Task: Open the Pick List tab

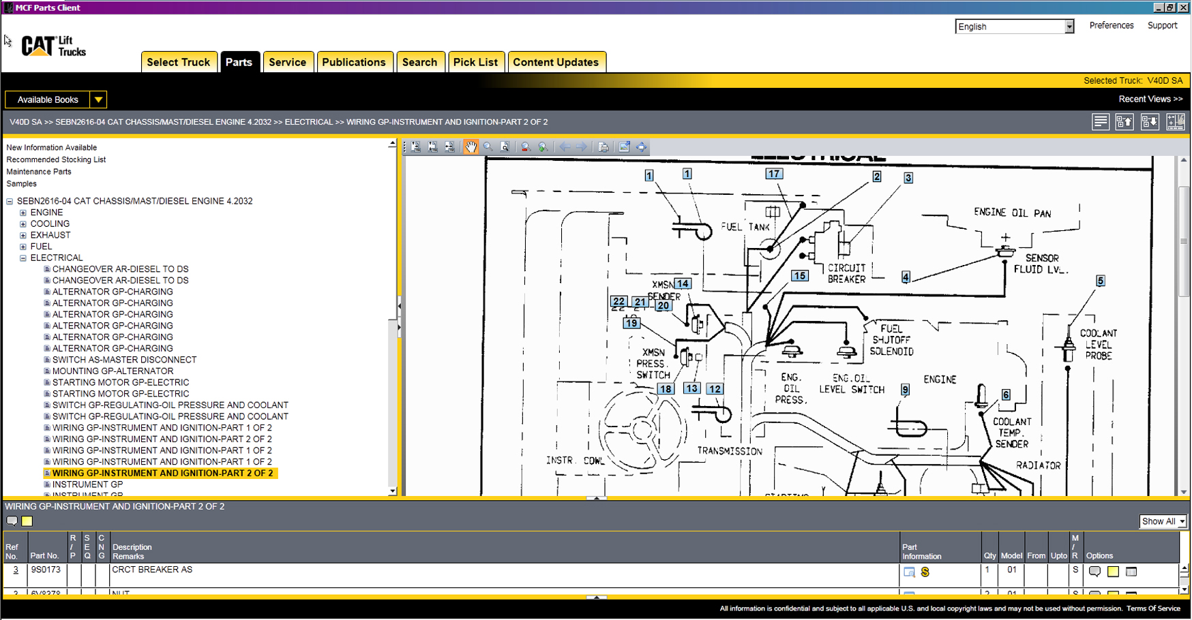Action: click(x=475, y=62)
